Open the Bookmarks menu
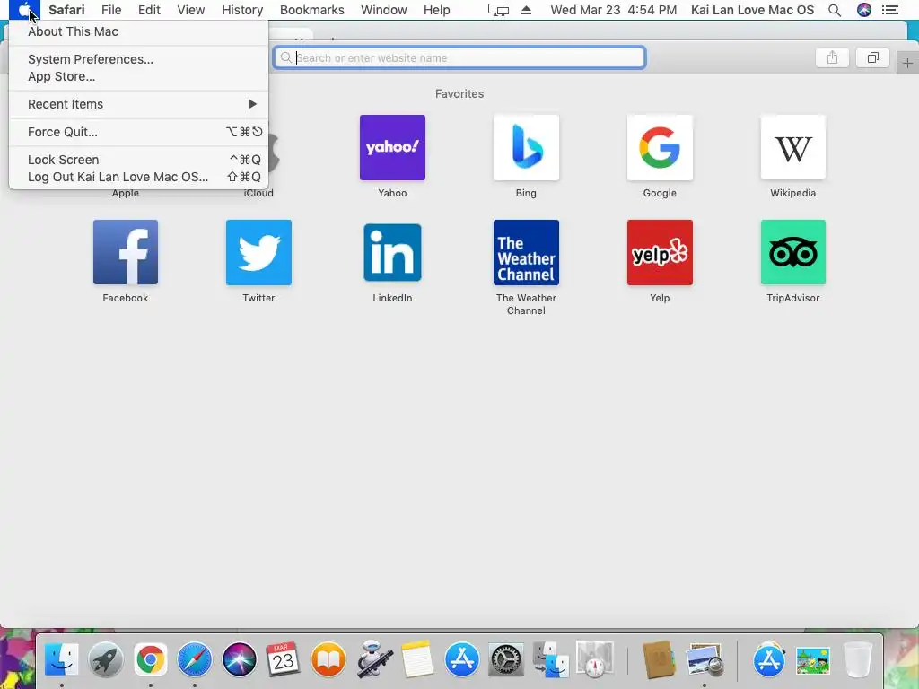 pos(311,10)
